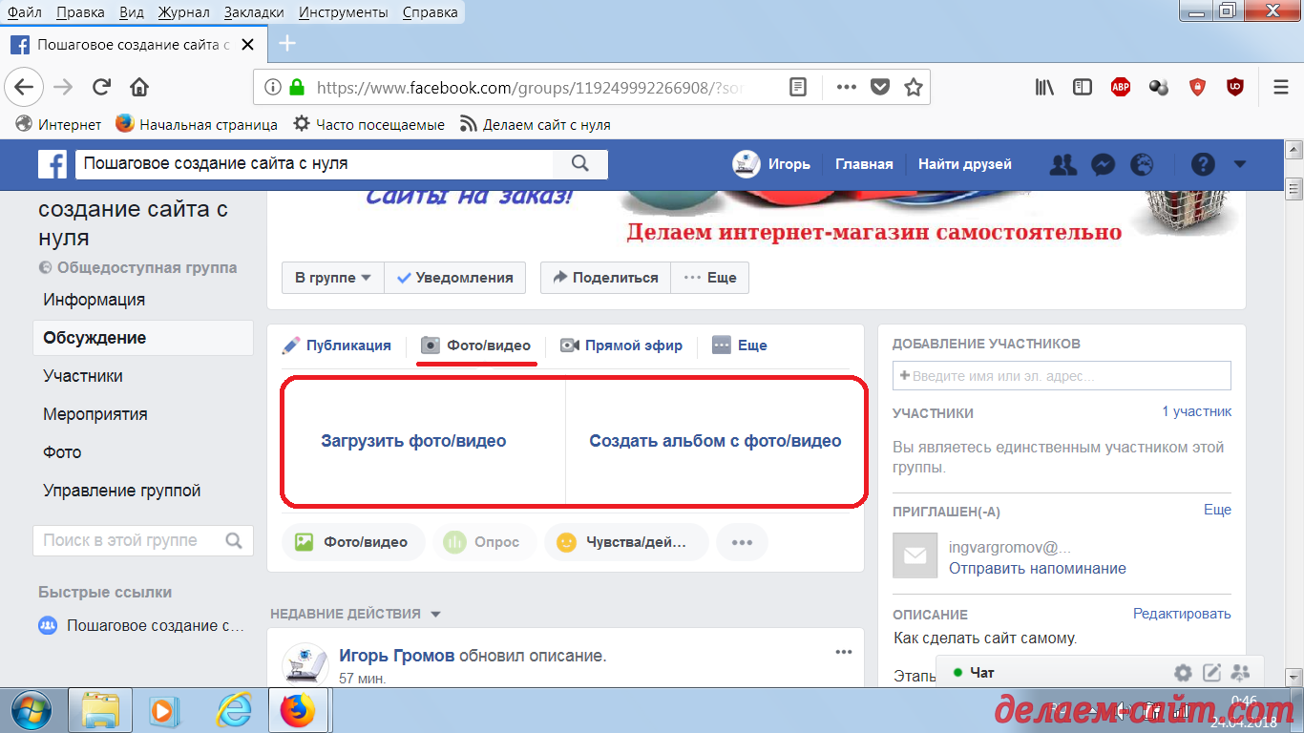Start new message with pencil icon in chat

coord(1212,672)
